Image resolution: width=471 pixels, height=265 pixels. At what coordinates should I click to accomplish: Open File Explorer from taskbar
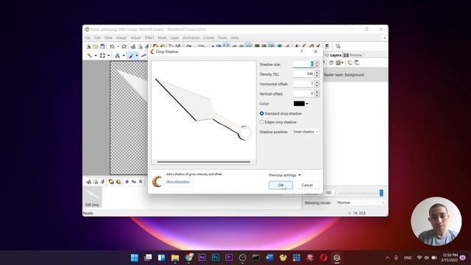point(175,258)
